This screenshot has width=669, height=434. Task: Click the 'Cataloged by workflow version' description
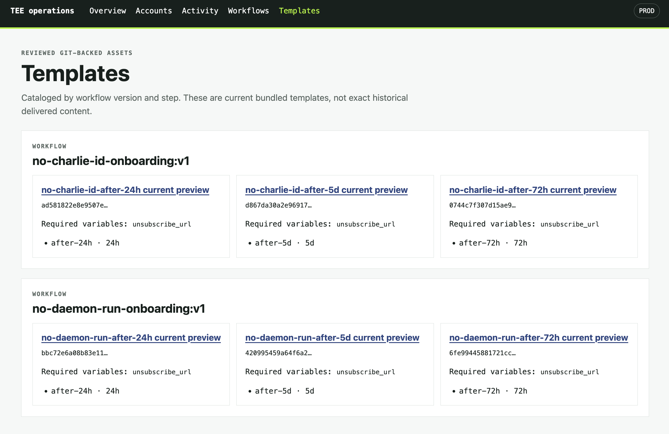click(x=215, y=104)
